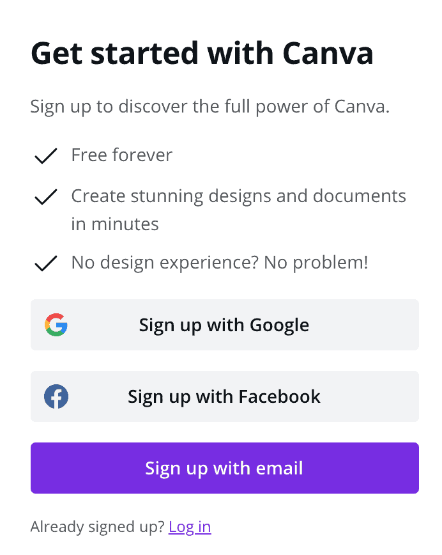Click the word Facebook on the sign-up button
The height and width of the screenshot is (555, 442).
pyautogui.click(x=279, y=396)
